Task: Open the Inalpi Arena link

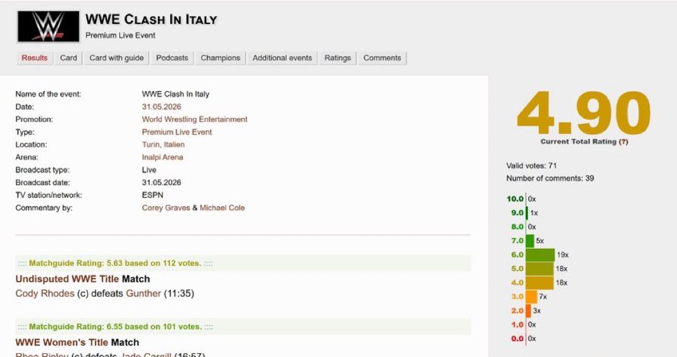Action: pyautogui.click(x=163, y=157)
